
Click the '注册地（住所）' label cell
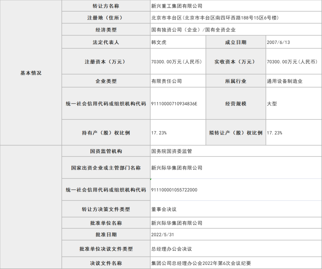click(106, 18)
